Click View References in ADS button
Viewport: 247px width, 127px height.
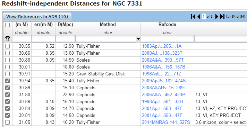point(37,17)
